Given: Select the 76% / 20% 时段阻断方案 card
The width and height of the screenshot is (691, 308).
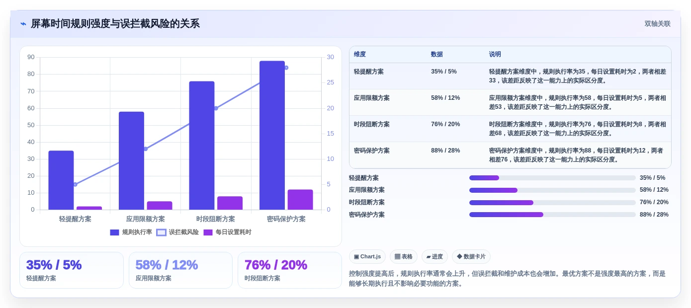Looking at the screenshot, I should click(x=290, y=270).
